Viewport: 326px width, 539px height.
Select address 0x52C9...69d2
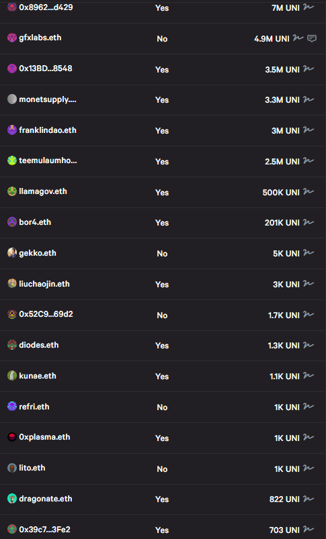46,314
